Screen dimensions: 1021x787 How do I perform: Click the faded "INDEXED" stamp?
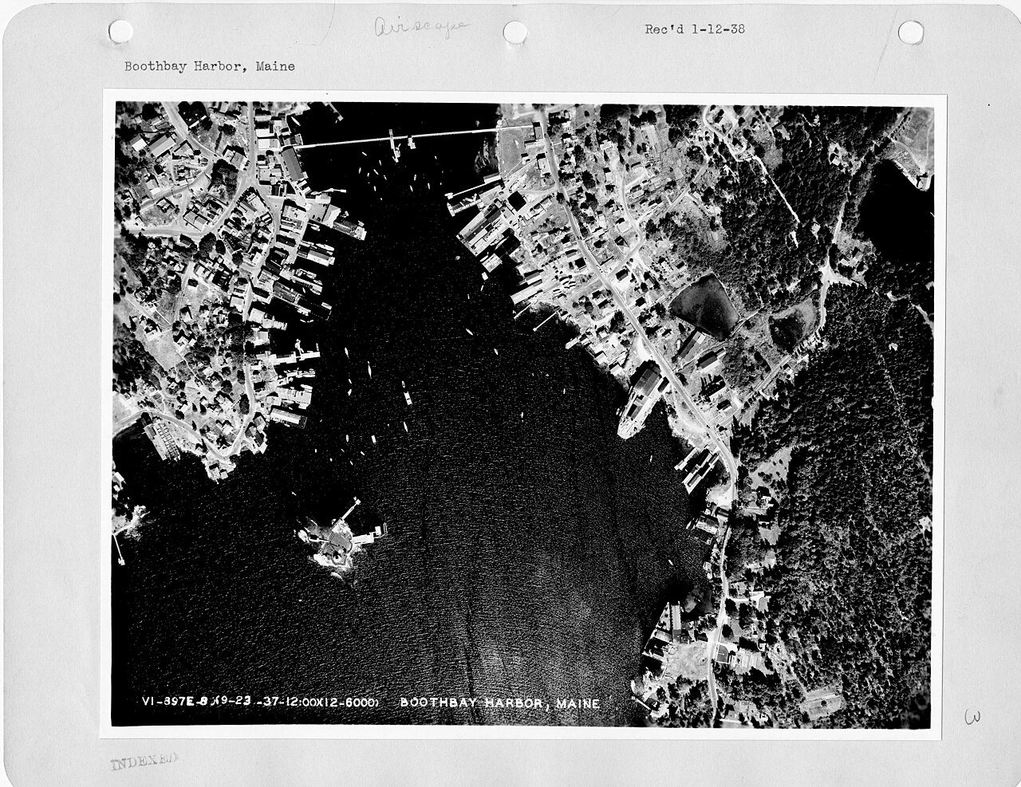pos(144,763)
